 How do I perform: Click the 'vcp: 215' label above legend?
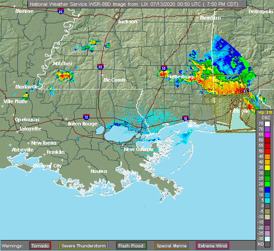(x=265, y=112)
